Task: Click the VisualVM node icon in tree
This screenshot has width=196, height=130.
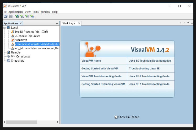Action: click(13, 40)
